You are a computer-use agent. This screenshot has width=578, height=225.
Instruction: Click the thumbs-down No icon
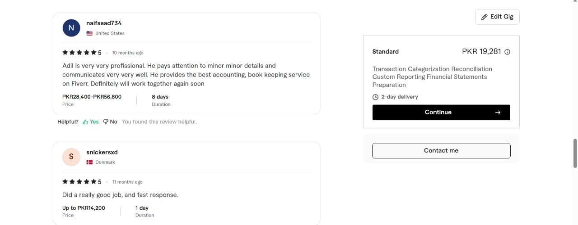(106, 121)
